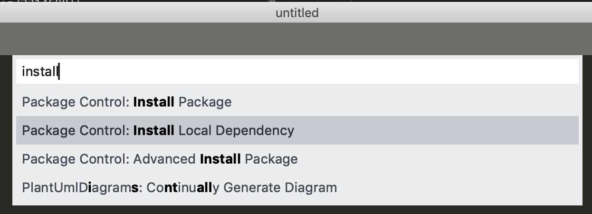
Task: Click dark editor area left of the palette
Action: pyautogui.click(x=6, y=133)
